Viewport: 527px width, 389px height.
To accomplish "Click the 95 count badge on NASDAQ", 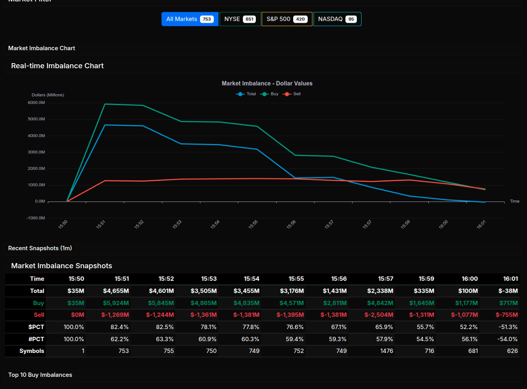I will tap(351, 19).
